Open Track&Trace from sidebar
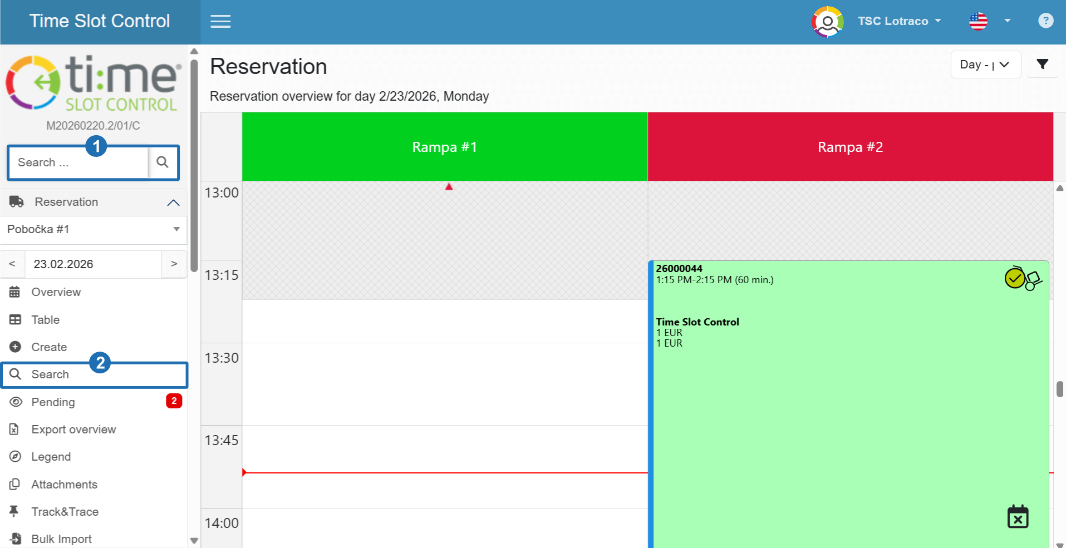The width and height of the screenshot is (1066, 548). pyautogui.click(x=65, y=512)
